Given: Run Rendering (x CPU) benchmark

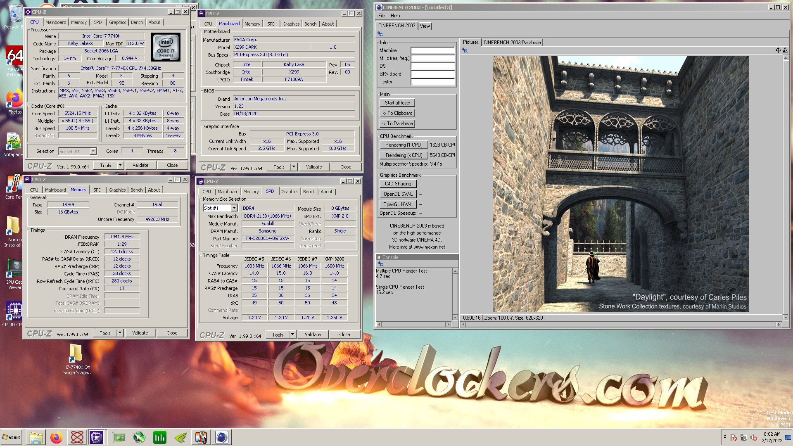Looking at the screenshot, I should (x=404, y=155).
